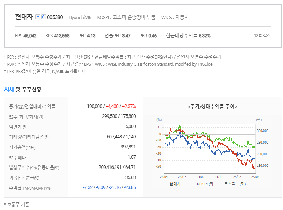This screenshot has width=283, height=210.
Task: Select the red +2.37% return value
Action: (x=129, y=106)
